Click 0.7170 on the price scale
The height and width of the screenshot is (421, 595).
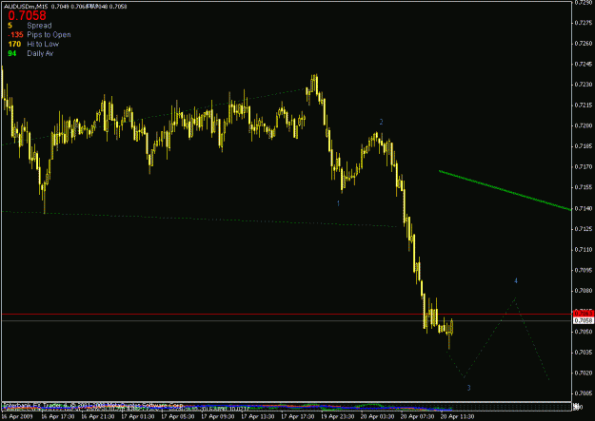point(584,166)
